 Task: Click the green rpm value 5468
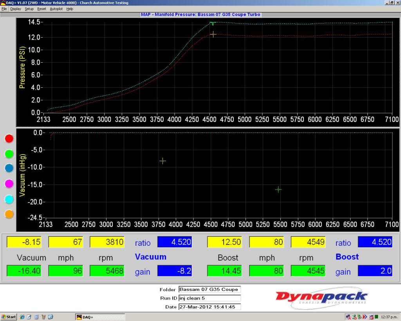pos(107,271)
